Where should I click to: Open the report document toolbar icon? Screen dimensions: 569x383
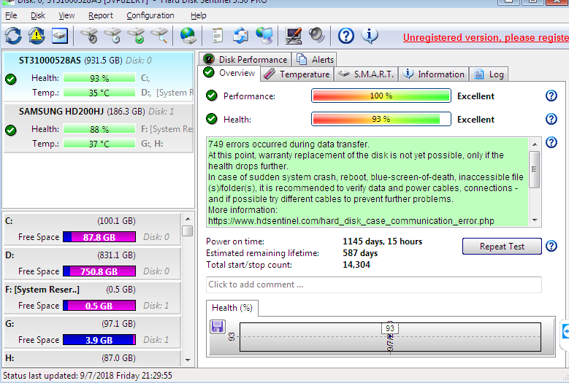(218, 35)
